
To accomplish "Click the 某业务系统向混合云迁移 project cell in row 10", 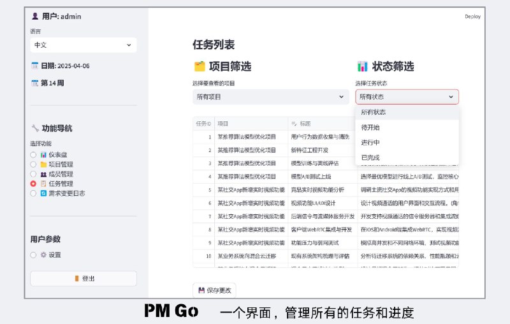I will click(251, 256).
